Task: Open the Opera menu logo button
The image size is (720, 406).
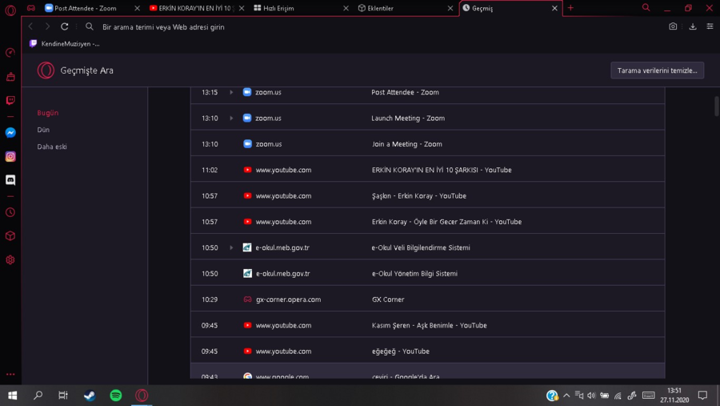Action: [10, 10]
